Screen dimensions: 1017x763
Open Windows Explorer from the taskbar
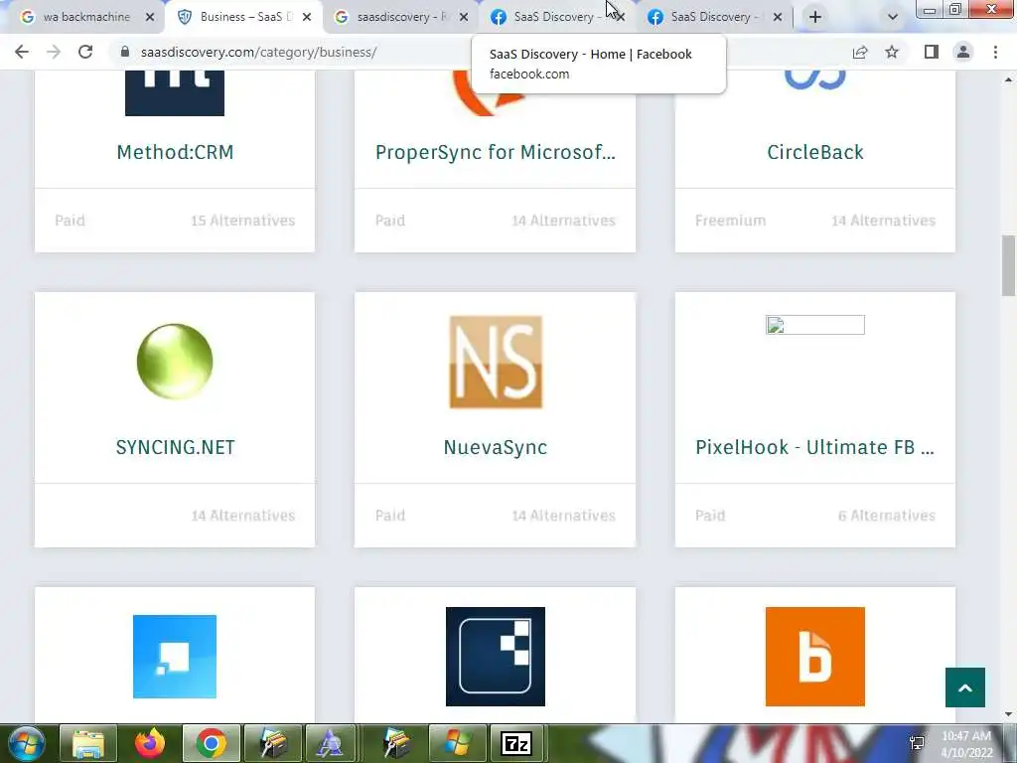point(88,743)
